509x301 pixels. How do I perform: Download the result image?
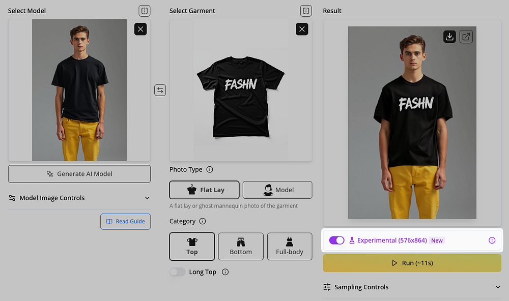tap(449, 37)
